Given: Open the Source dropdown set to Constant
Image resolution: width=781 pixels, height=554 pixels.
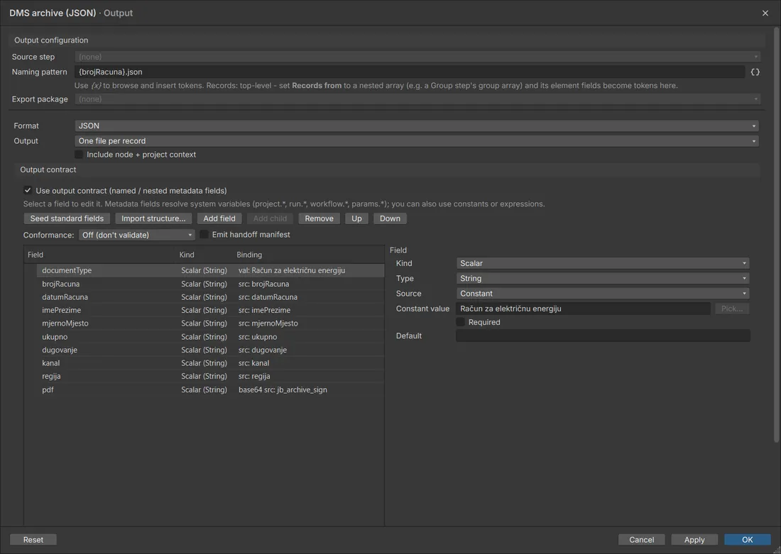Looking at the screenshot, I should click(x=603, y=294).
